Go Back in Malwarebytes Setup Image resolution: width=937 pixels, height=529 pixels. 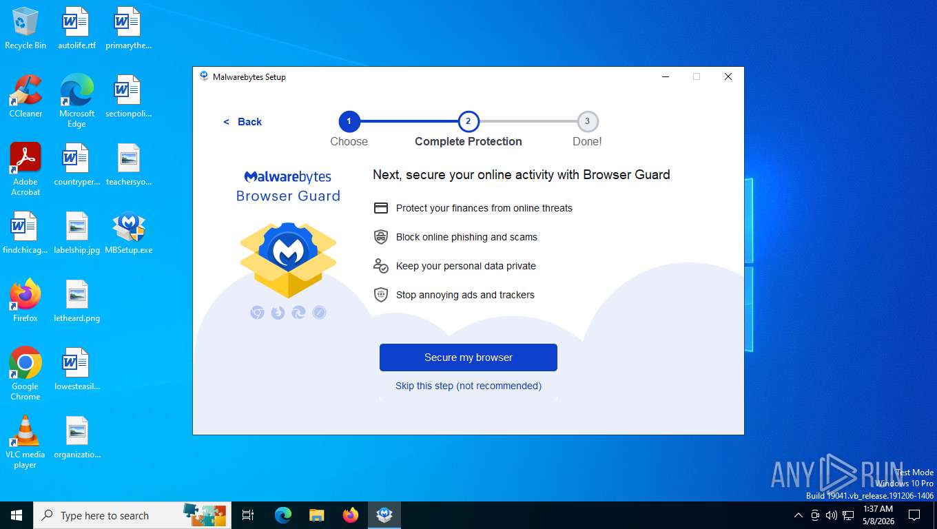243,122
